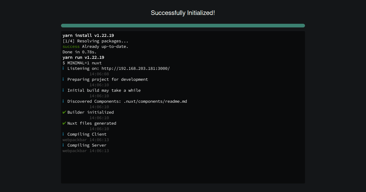Click info icon next to Initial build message
The width and height of the screenshot is (366, 192).
[x=63, y=90]
